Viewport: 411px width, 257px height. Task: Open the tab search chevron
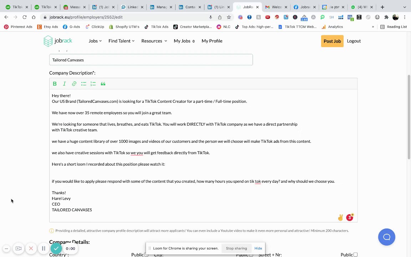click(x=405, y=7)
